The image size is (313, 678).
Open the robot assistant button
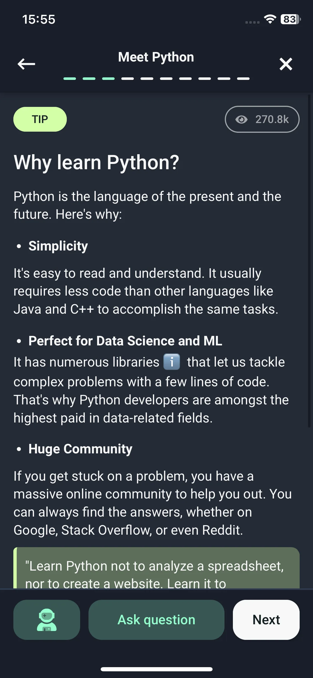47,620
